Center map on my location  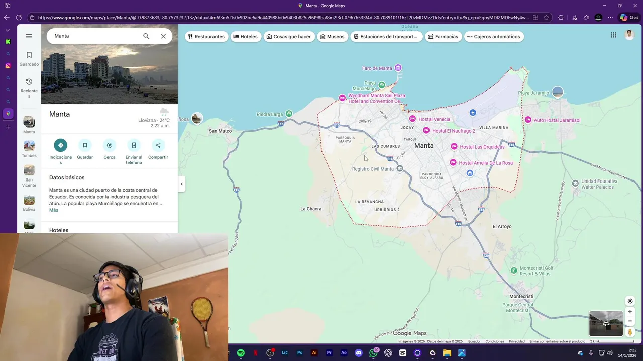pos(630,301)
